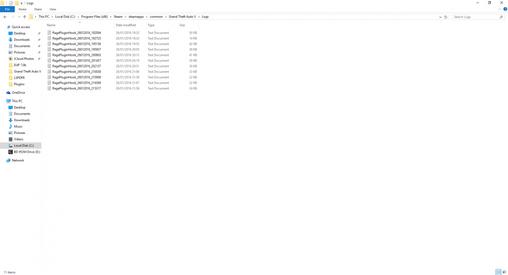This screenshot has height=275, width=508.
Task: Click common in the address bar
Action: pyautogui.click(x=156, y=17)
